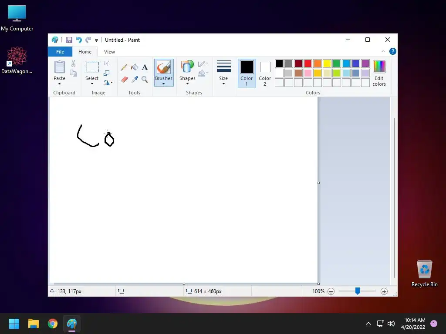Collapse the ribbon with the chevron
The width and height of the screenshot is (446, 334).
(383, 51)
